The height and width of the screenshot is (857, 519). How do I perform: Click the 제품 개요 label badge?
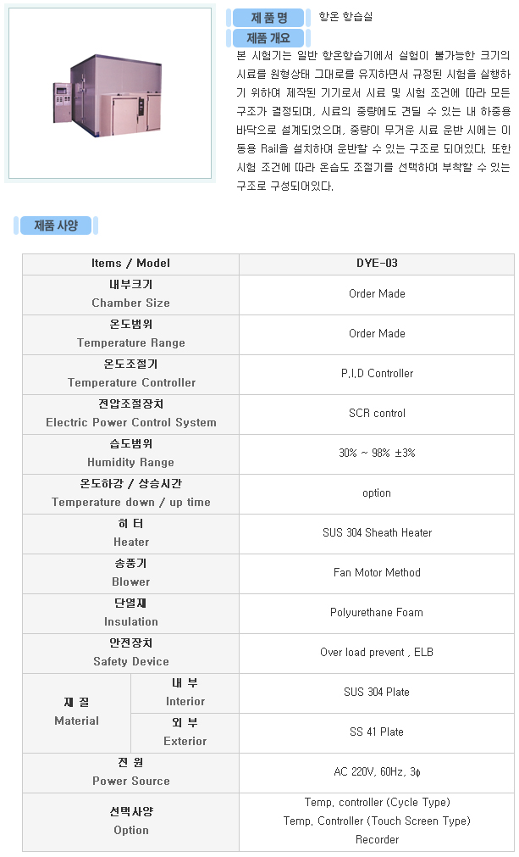coord(268,38)
